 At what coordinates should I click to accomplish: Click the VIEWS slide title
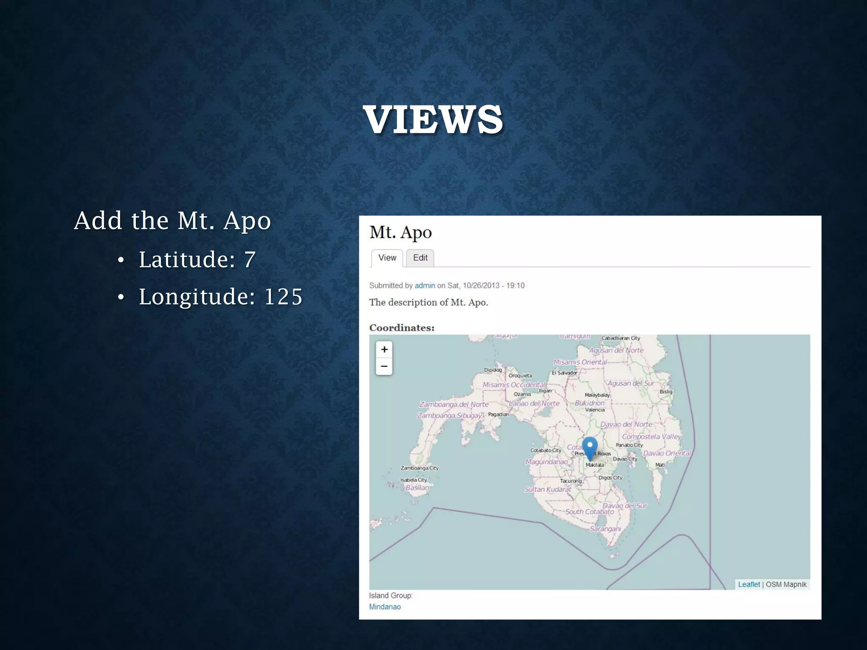(433, 120)
